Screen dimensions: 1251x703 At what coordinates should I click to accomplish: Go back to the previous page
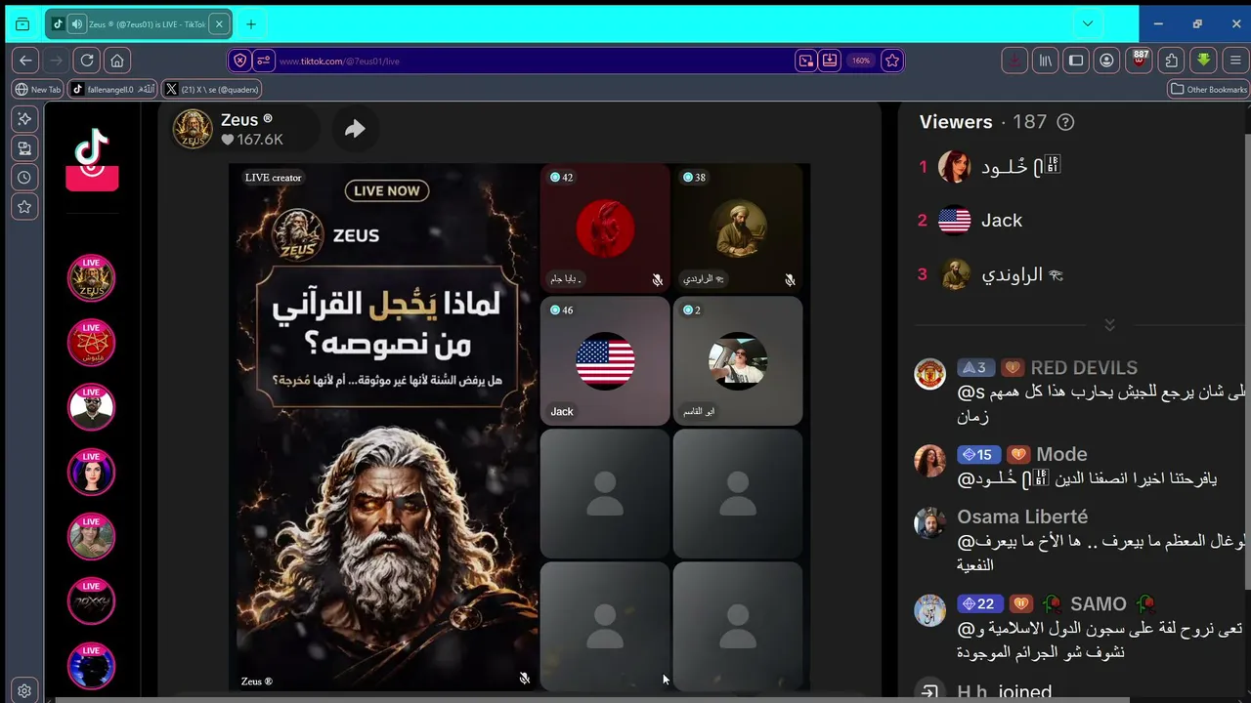click(26, 61)
